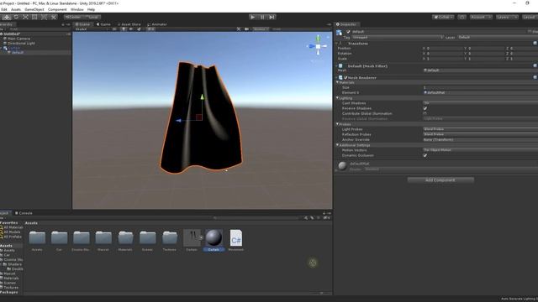Open the Edit menu

[3, 9]
